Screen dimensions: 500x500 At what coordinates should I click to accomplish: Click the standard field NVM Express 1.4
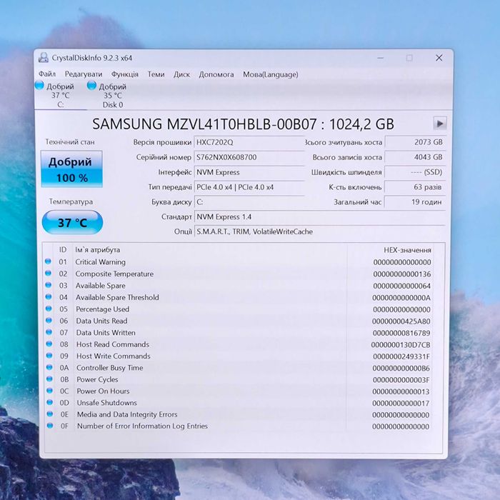[320, 217]
